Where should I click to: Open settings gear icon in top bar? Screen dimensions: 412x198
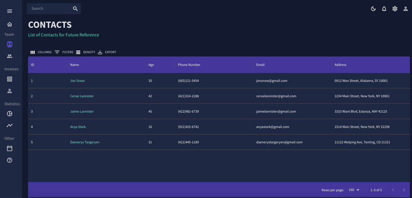[x=395, y=9]
